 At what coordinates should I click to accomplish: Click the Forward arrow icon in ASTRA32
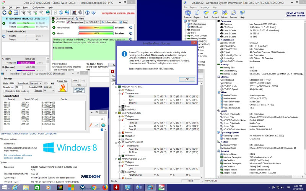[215, 14]
